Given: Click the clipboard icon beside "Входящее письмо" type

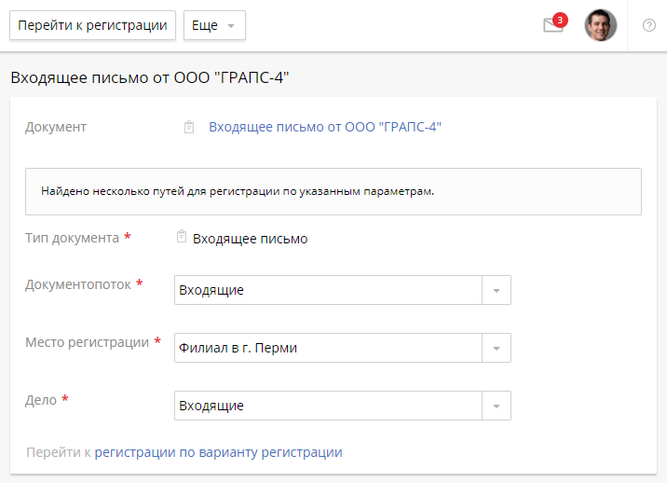Looking at the screenshot, I should [x=182, y=238].
